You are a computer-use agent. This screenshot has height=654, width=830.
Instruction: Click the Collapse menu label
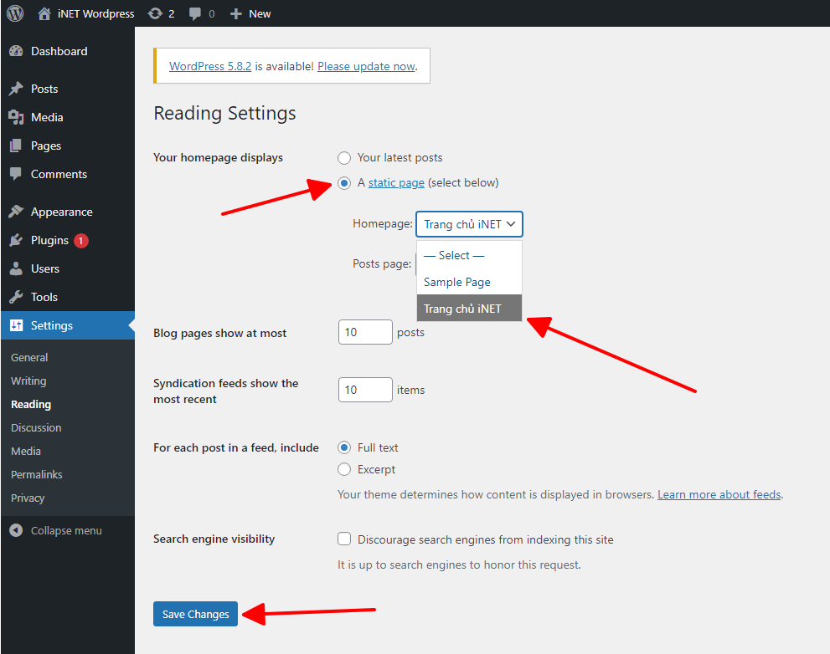pos(66,530)
